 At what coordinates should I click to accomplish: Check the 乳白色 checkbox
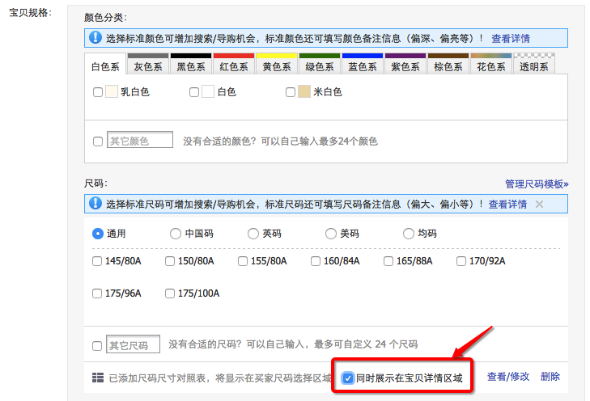point(98,92)
